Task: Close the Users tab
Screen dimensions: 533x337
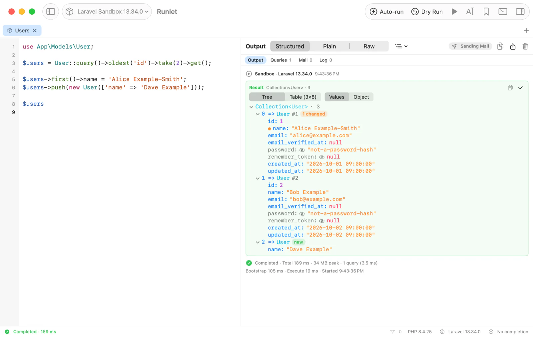Action: click(x=35, y=31)
